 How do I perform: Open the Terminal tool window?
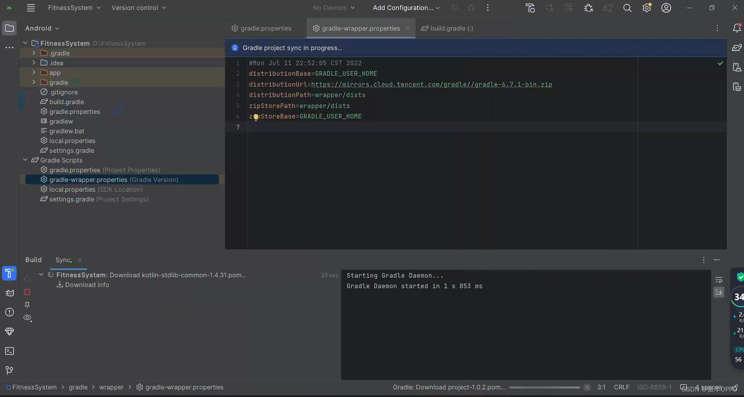[x=9, y=351]
